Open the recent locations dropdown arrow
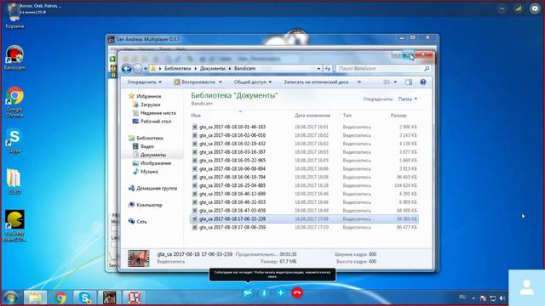Viewport: 545px width, 306px height. pos(146,69)
